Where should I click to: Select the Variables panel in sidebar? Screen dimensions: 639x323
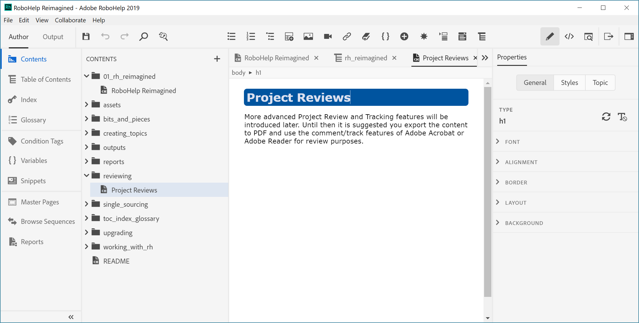point(33,161)
